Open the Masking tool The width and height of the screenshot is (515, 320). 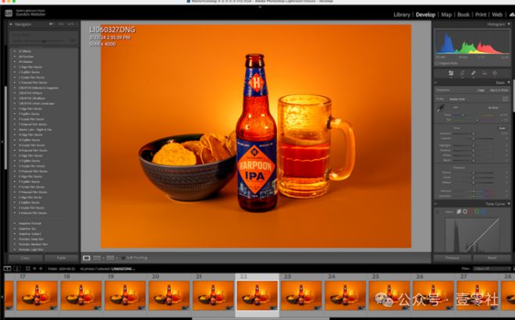[495, 73]
